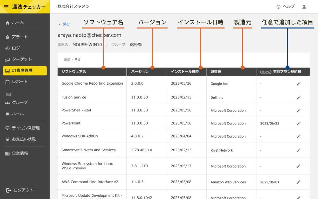Screen dimensions: 318x199
Task: Click the MOUSE-WIN10 device name
Action: (x=87, y=45)
